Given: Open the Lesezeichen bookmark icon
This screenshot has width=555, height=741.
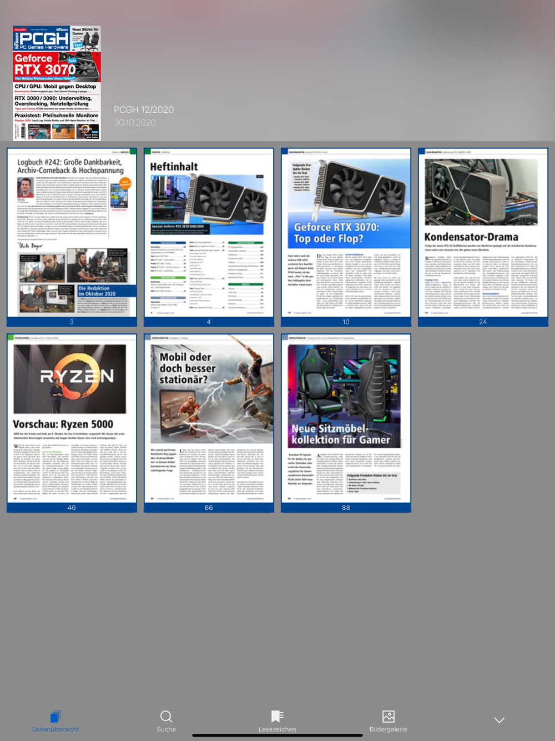Looking at the screenshot, I should 277,716.
